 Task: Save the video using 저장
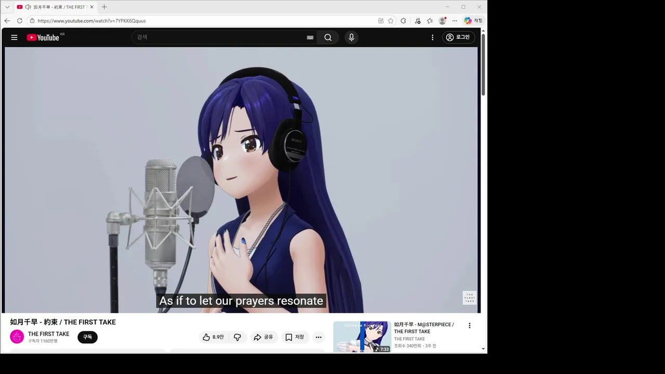pyautogui.click(x=295, y=337)
